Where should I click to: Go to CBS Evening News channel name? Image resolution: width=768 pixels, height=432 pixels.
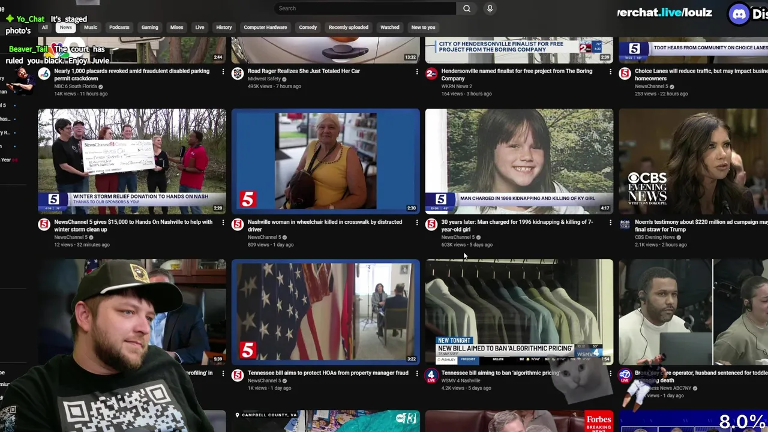[x=655, y=237]
